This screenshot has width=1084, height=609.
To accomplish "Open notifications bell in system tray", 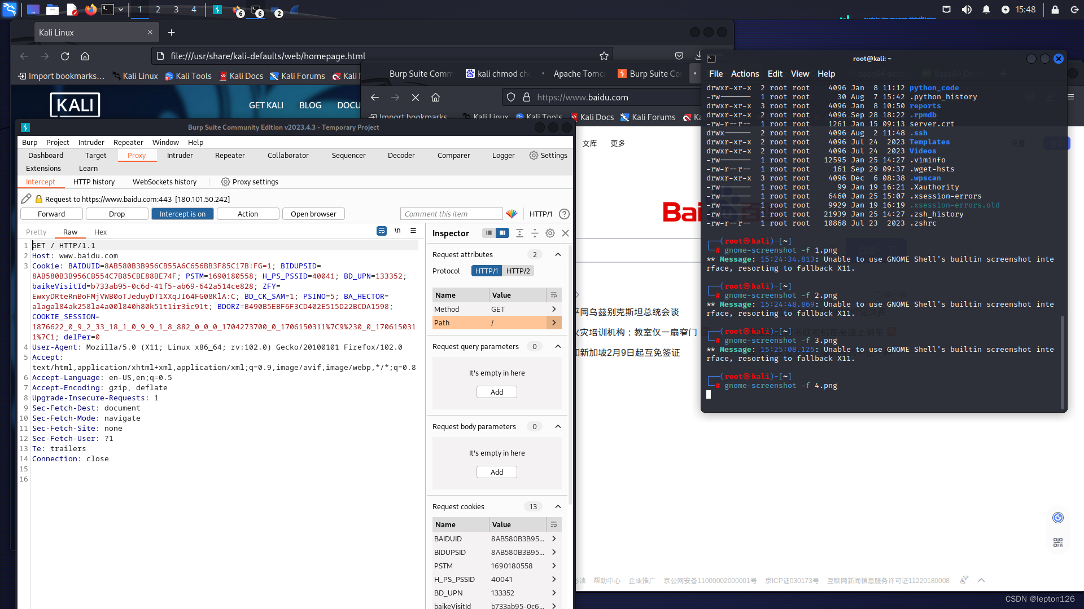I will tap(986, 10).
